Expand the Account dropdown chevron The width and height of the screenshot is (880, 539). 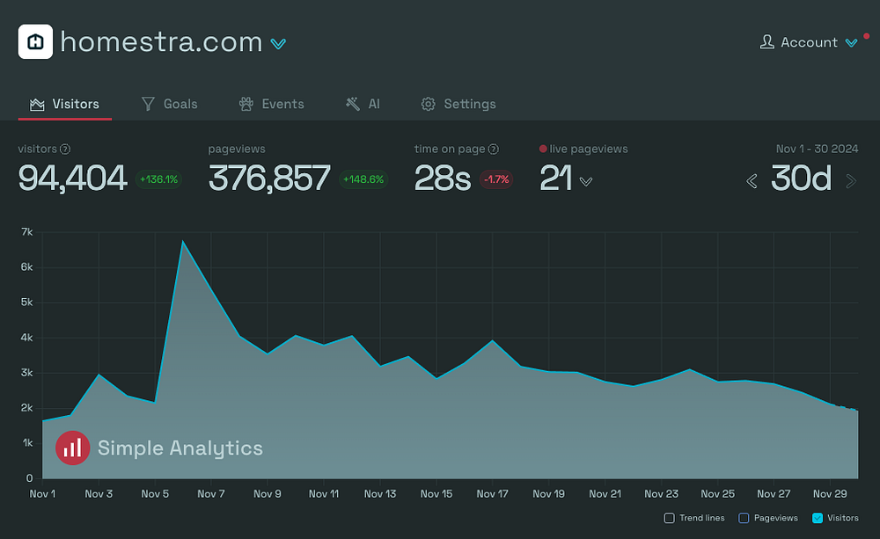[851, 43]
